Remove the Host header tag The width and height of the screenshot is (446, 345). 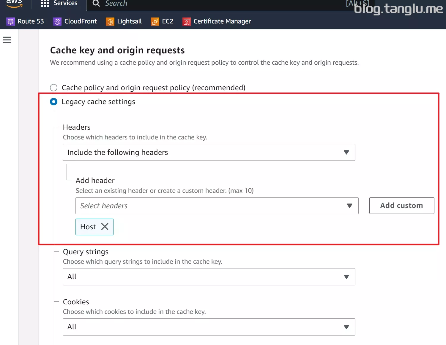pyautogui.click(x=105, y=227)
